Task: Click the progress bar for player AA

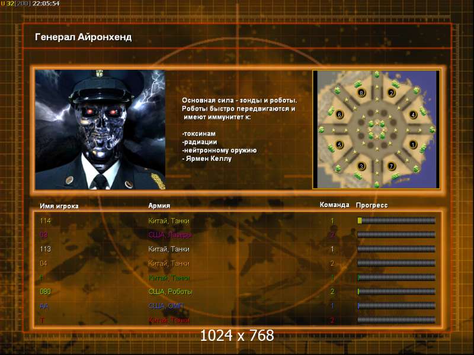Action: pyautogui.click(x=396, y=306)
